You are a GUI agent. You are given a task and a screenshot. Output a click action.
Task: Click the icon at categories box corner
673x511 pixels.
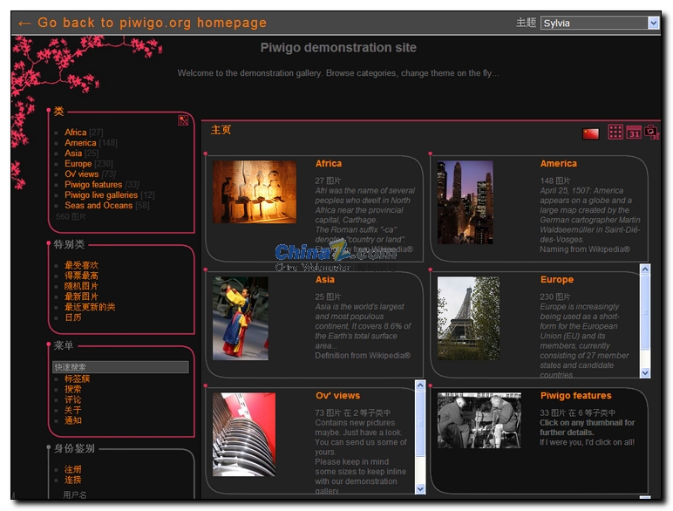(183, 120)
